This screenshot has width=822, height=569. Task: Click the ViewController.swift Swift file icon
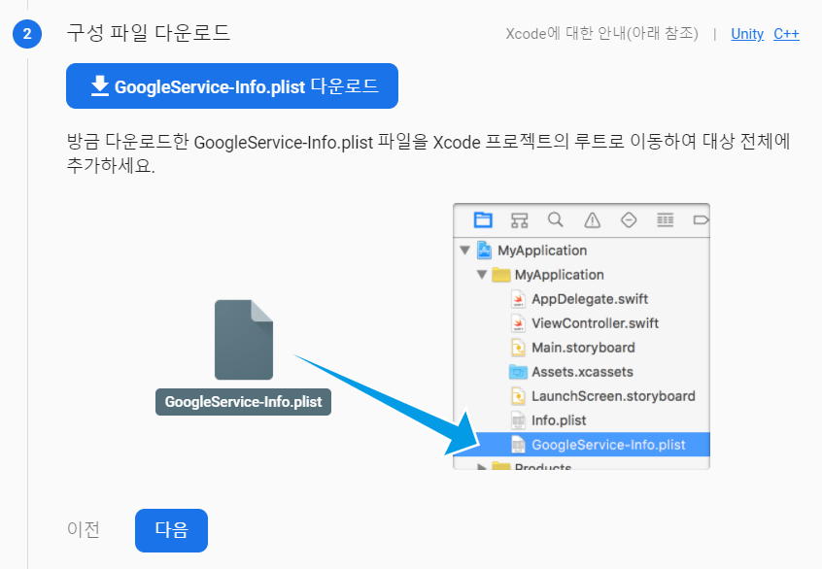[x=518, y=323]
